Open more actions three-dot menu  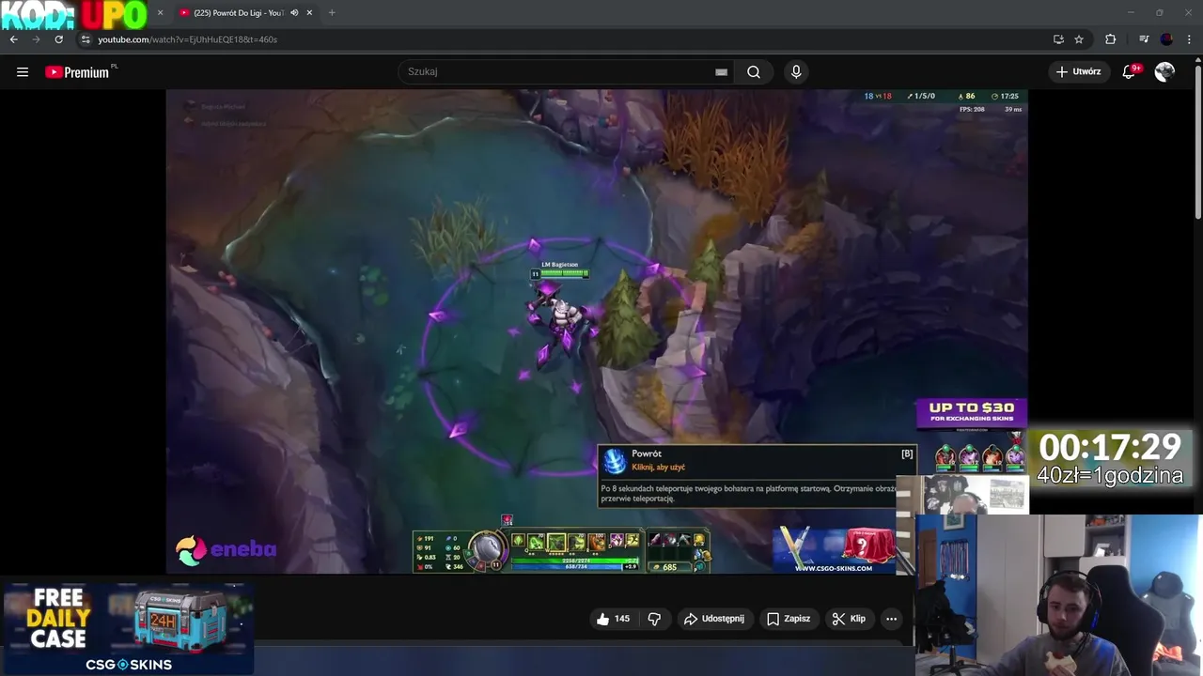(x=891, y=619)
